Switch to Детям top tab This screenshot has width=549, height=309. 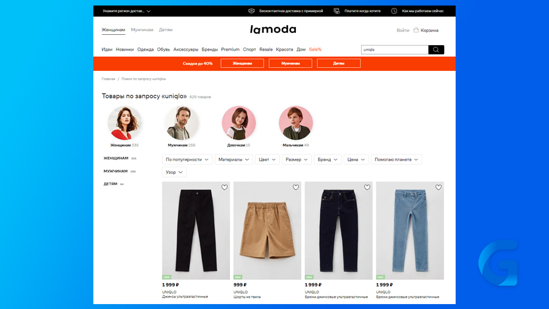coord(165,30)
